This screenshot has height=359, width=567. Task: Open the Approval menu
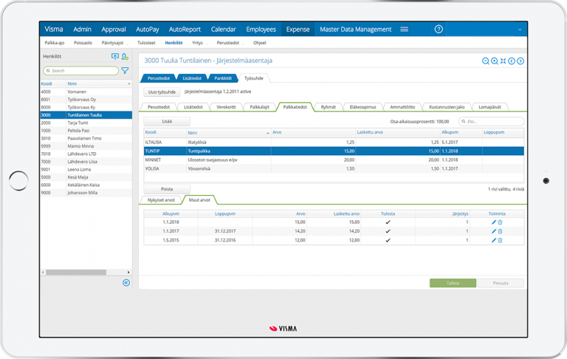[x=114, y=30]
